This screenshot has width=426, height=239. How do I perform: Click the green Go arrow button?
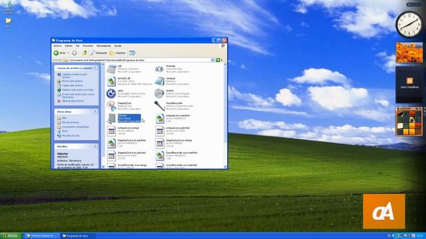tap(218, 60)
